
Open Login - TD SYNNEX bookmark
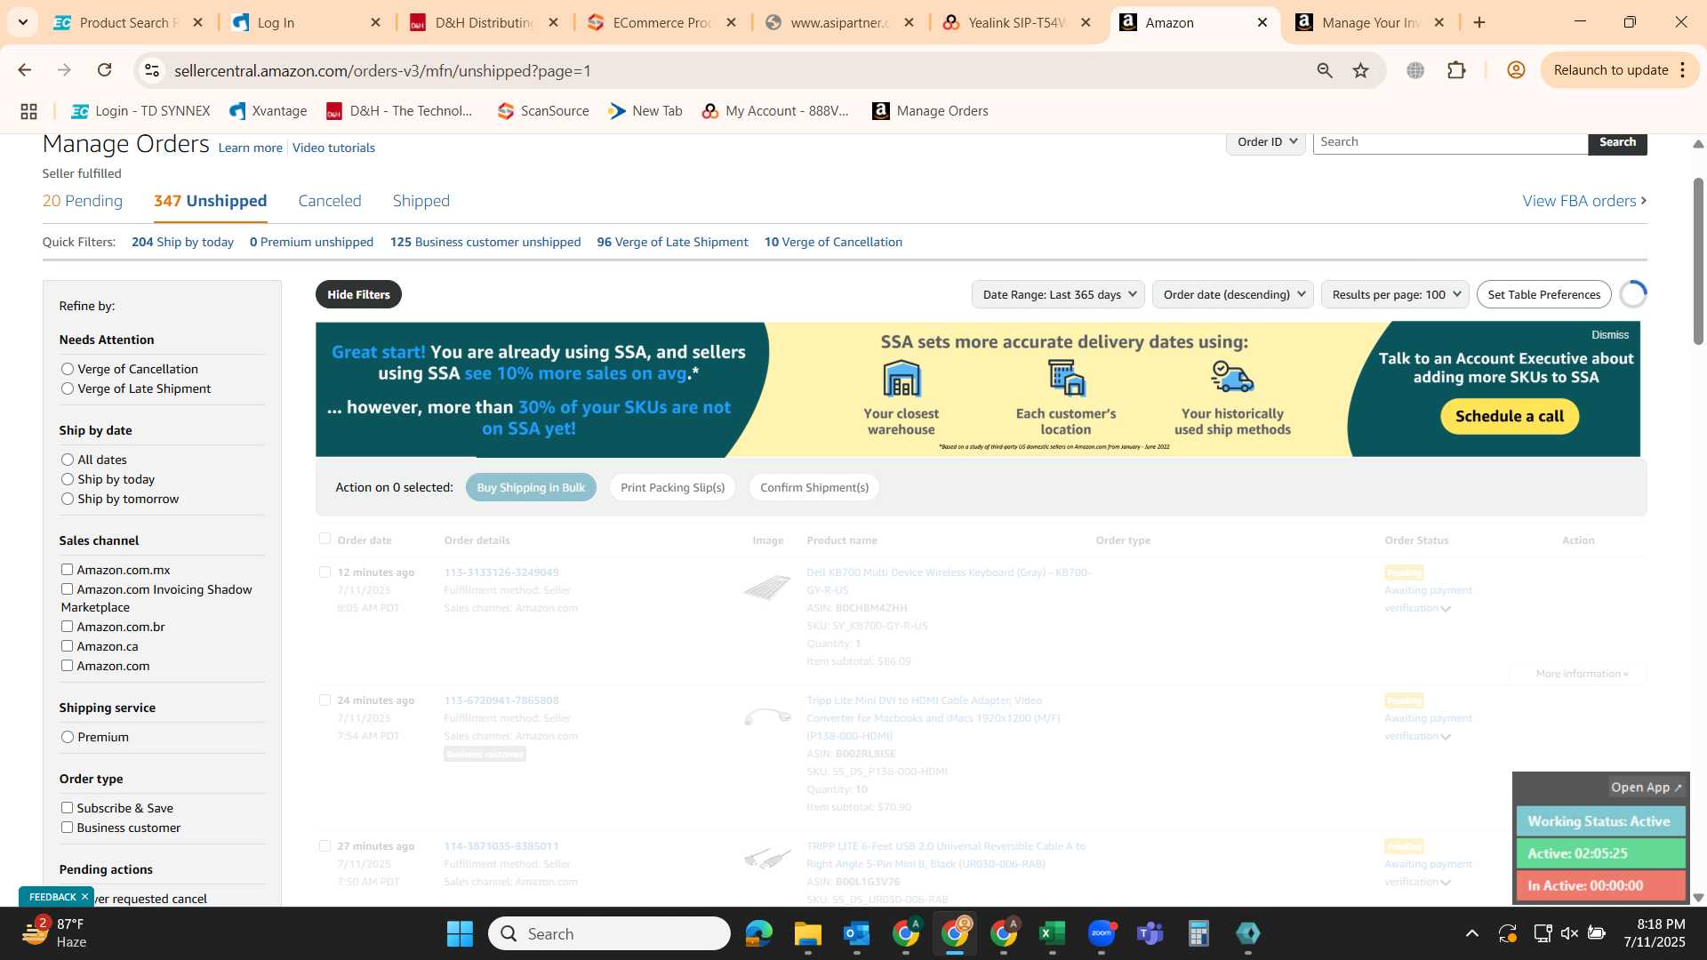(x=141, y=111)
